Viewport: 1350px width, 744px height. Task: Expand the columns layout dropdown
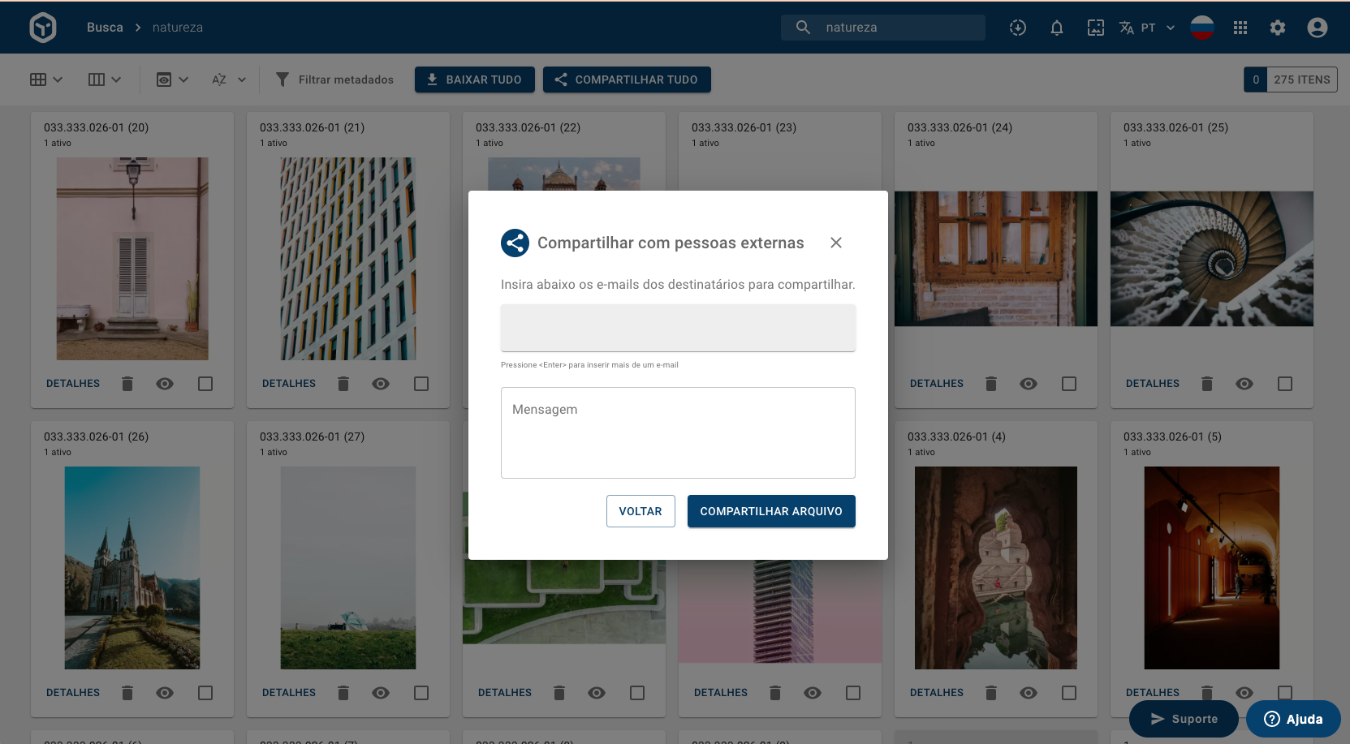pos(105,80)
